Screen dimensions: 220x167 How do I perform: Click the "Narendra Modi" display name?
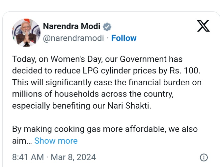coord(71,27)
